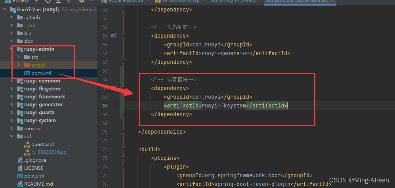This screenshot has height=188, width=395.
Task: Click the orange target folder icon
Action: [27, 65]
